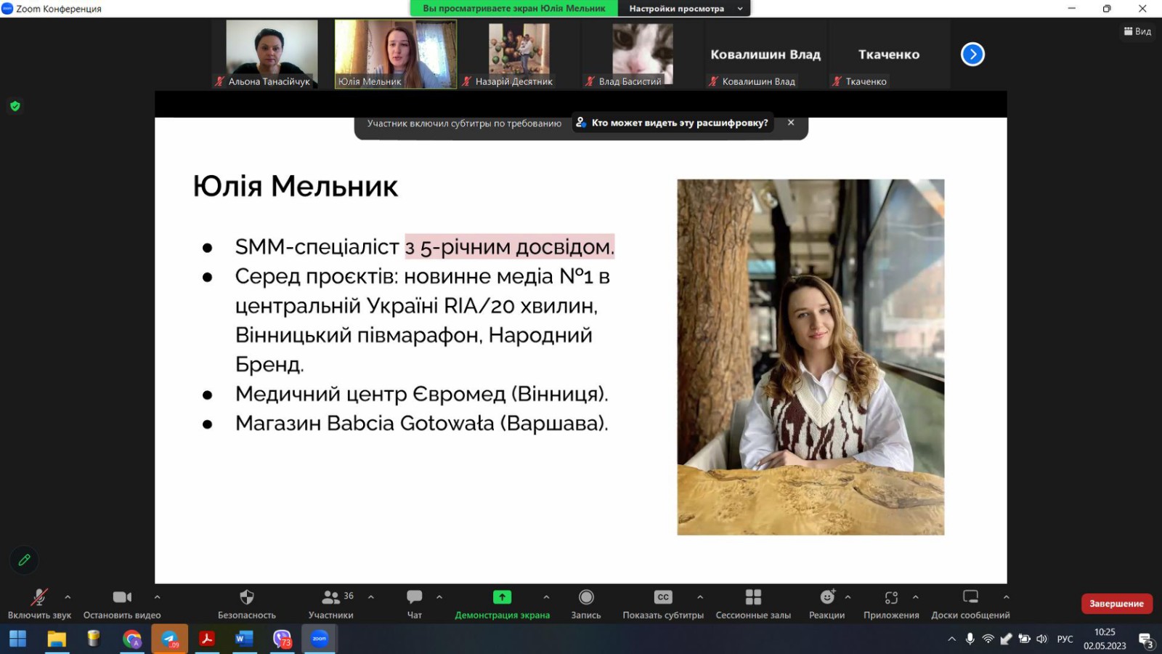
Task: Open Breakout Rooms (Сессионные залы)
Action: [753, 597]
